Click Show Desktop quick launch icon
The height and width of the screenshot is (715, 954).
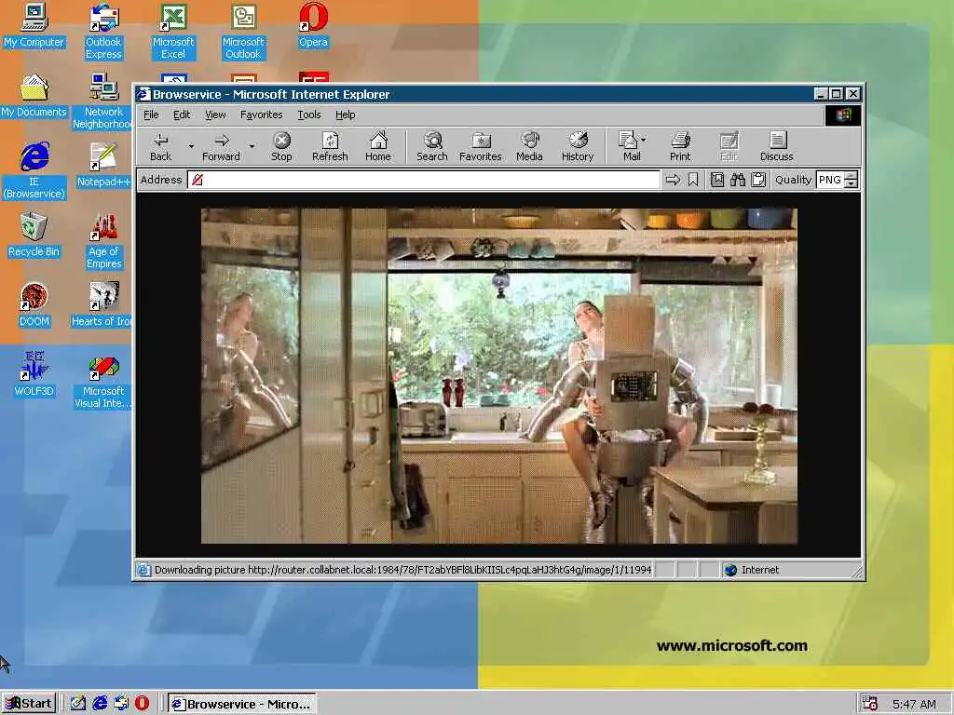point(78,704)
